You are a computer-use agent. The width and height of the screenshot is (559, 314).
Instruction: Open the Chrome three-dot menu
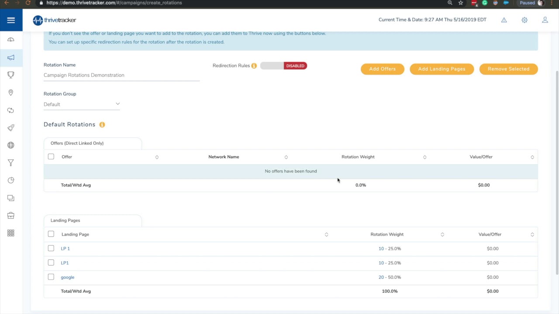551,3
